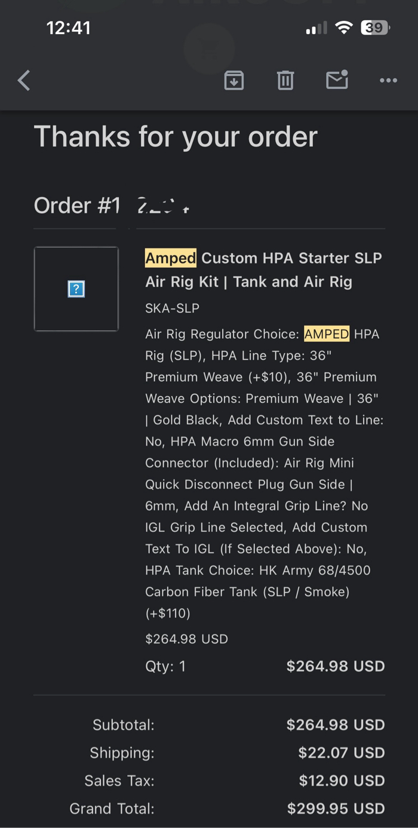Viewport: 418px width, 828px height.
Task: Archive this email with the archive icon
Action: [x=234, y=80]
